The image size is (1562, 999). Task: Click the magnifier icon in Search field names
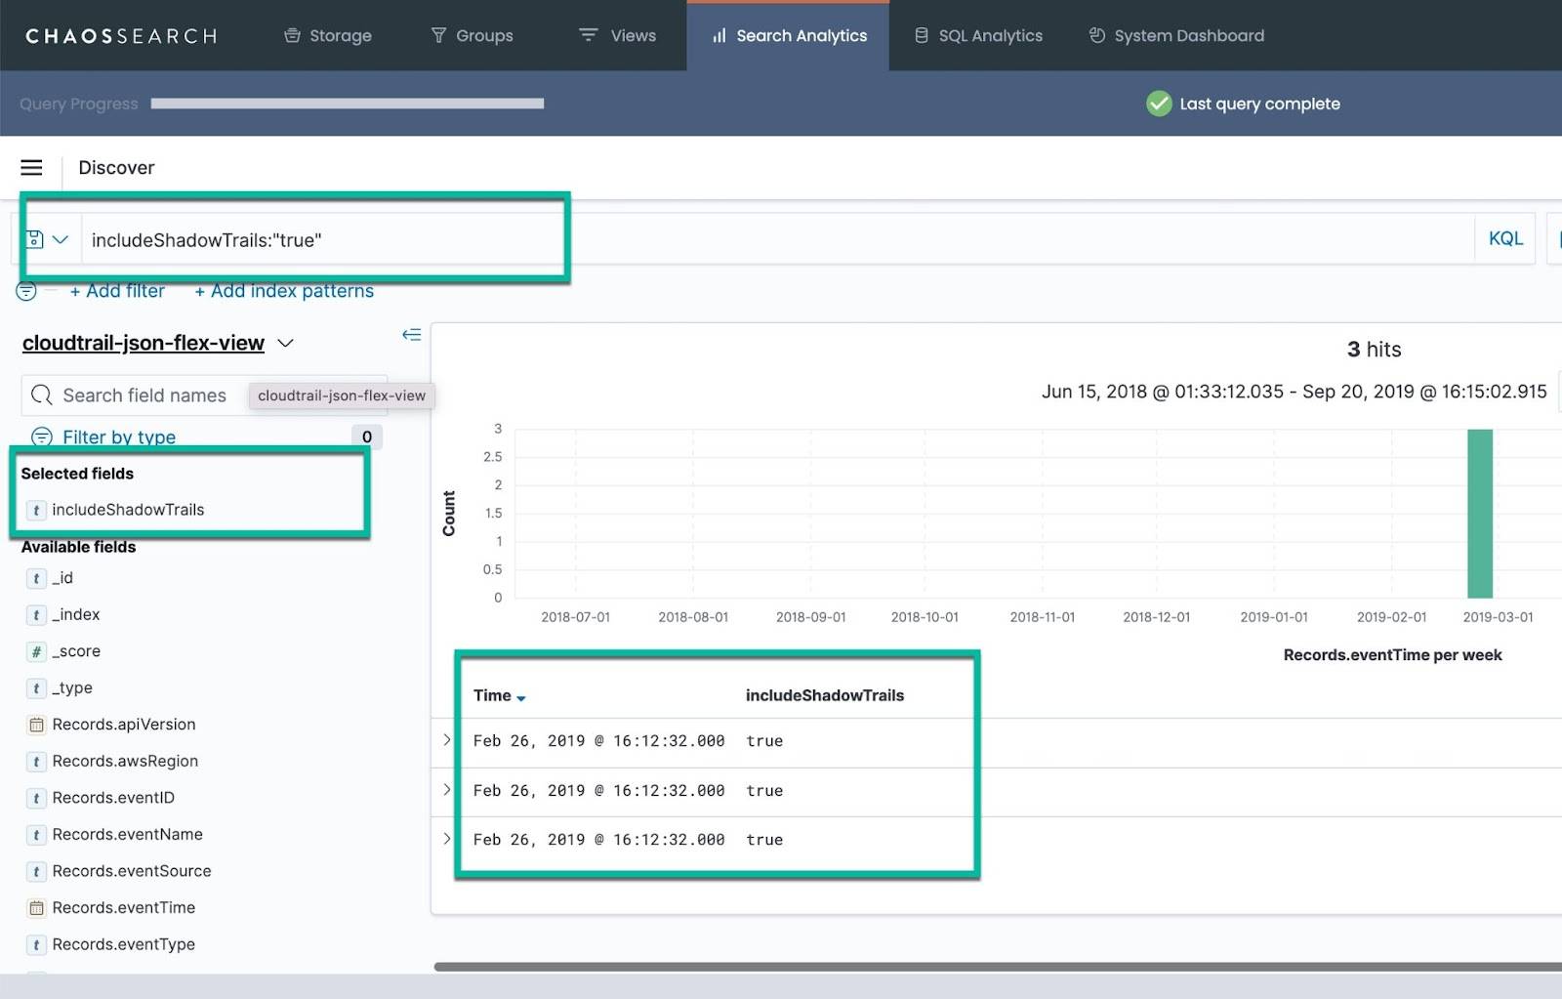pos(41,395)
